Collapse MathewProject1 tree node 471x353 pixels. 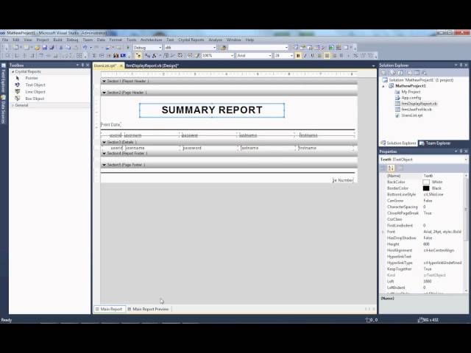[x=383, y=86]
